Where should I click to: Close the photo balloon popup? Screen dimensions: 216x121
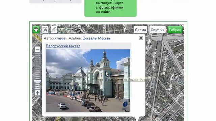(141, 38)
